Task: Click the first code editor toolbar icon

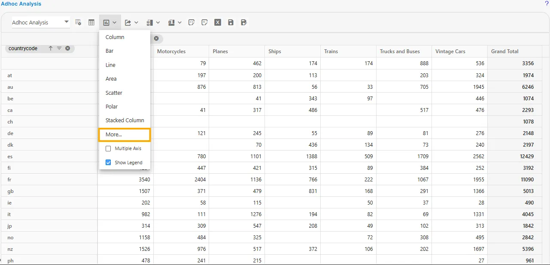Action: tap(192, 22)
